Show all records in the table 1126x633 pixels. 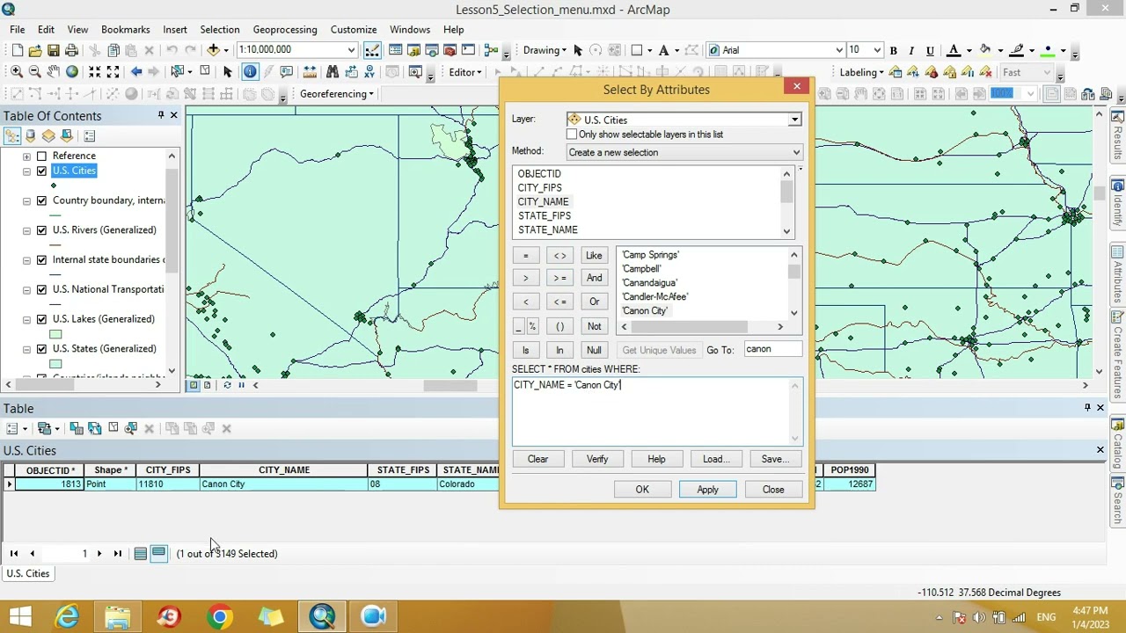[140, 554]
